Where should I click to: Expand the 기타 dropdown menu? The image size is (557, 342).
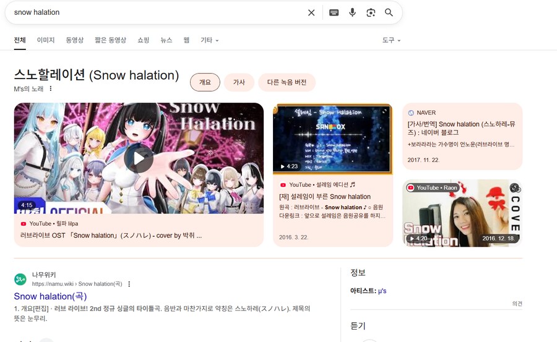point(209,40)
